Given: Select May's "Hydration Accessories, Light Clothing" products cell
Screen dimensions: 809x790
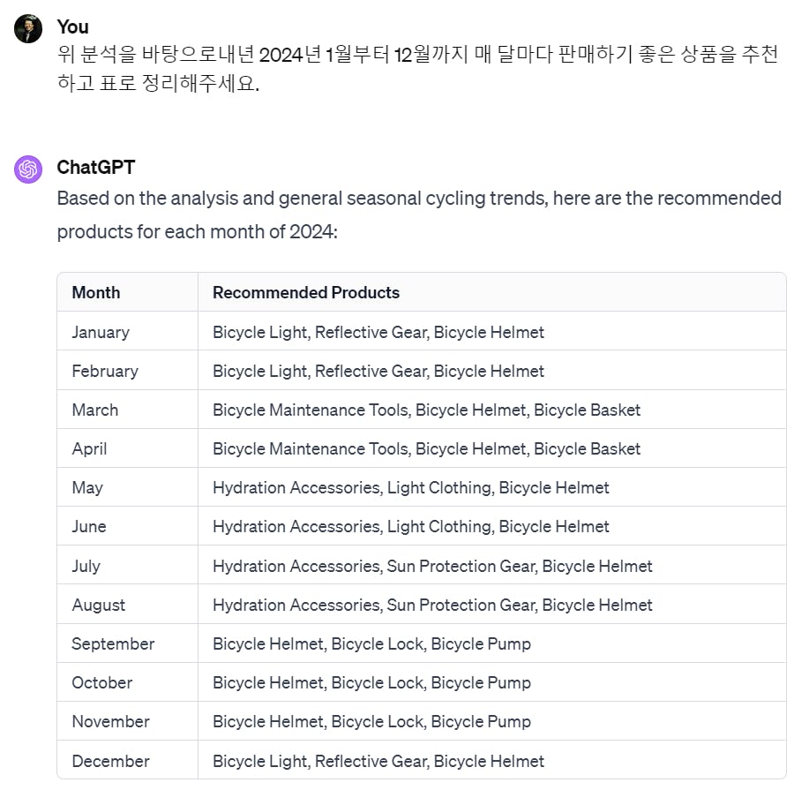Looking at the screenshot, I should 410,488.
